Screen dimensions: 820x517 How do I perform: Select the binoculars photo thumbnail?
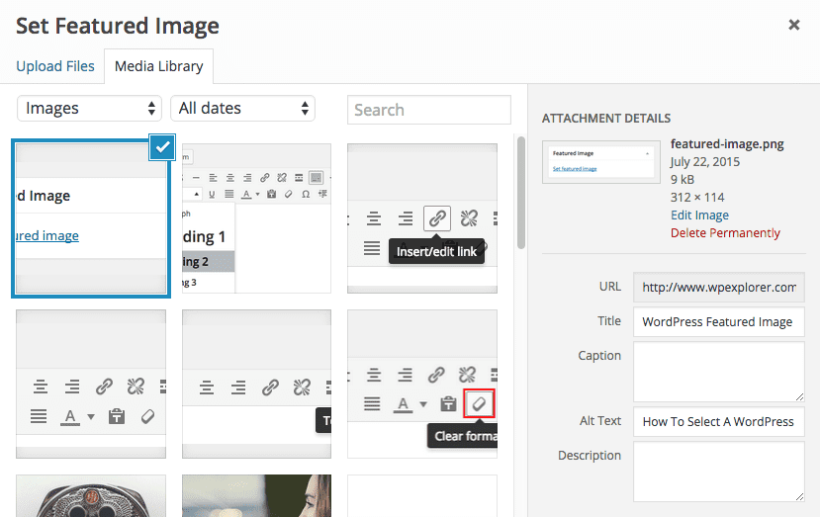coord(91,496)
